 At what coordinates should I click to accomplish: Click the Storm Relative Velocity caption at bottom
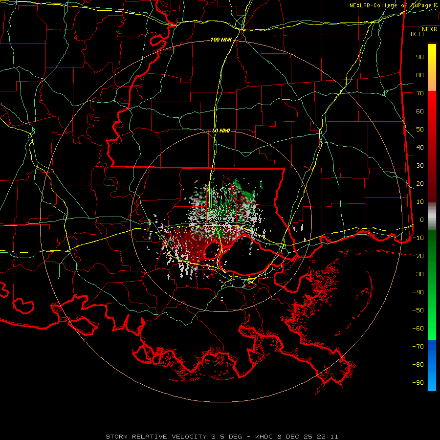pos(222,437)
